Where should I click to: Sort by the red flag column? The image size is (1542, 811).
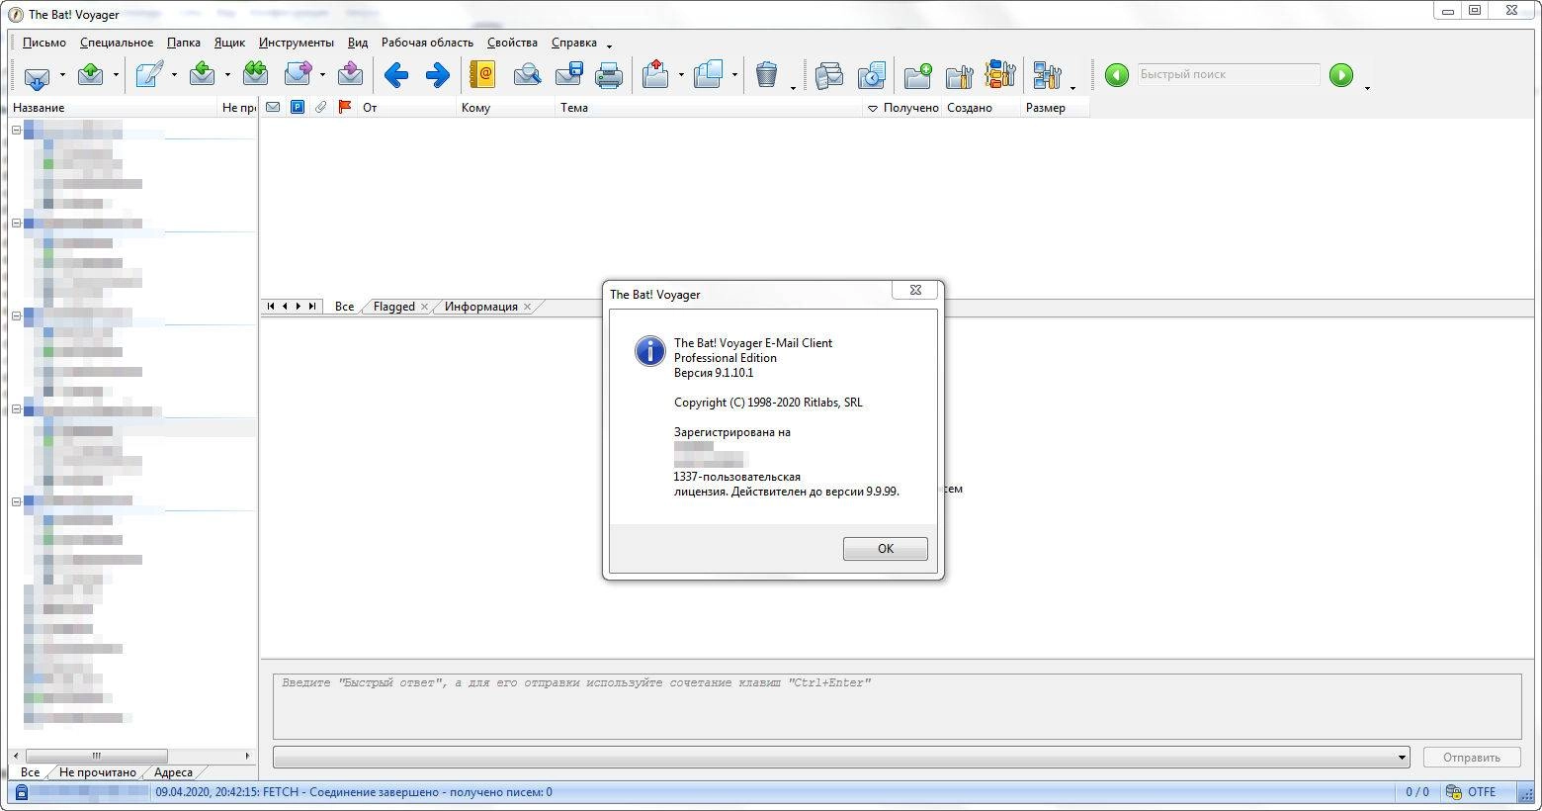pyautogui.click(x=345, y=107)
